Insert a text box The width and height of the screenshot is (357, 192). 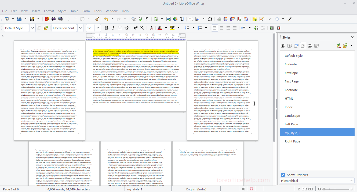(182, 19)
